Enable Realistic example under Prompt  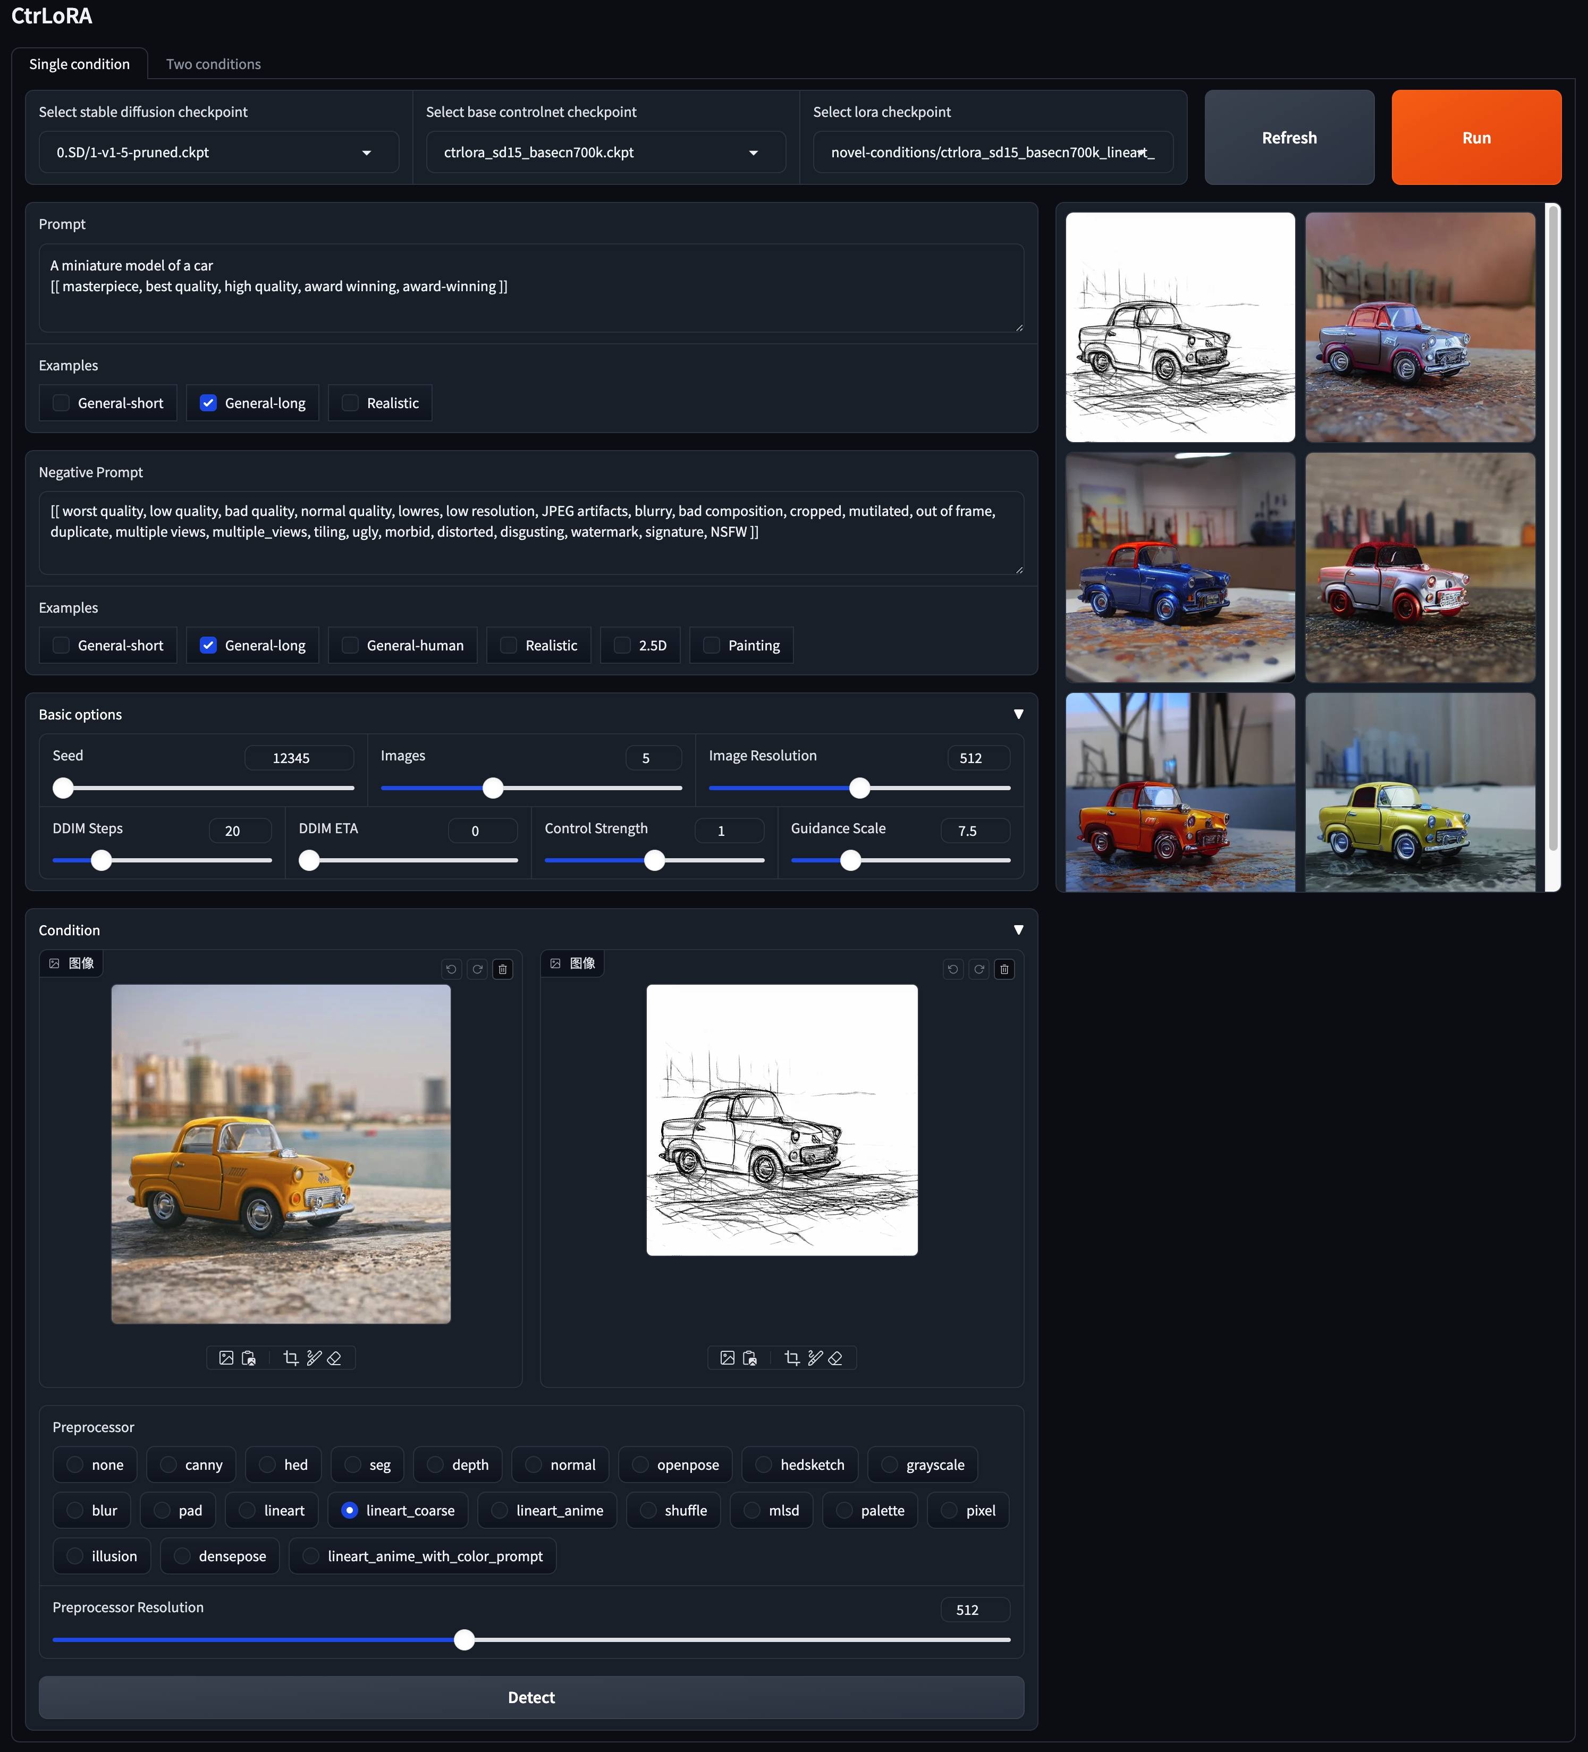pyautogui.click(x=350, y=403)
